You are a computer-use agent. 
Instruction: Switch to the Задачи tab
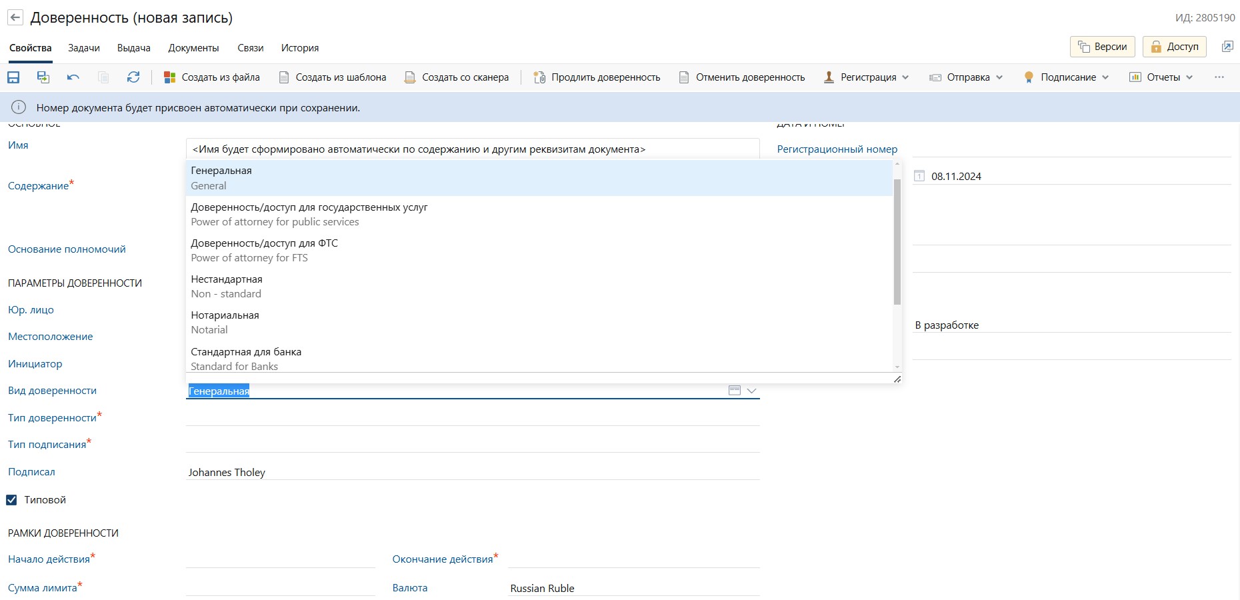coord(84,48)
